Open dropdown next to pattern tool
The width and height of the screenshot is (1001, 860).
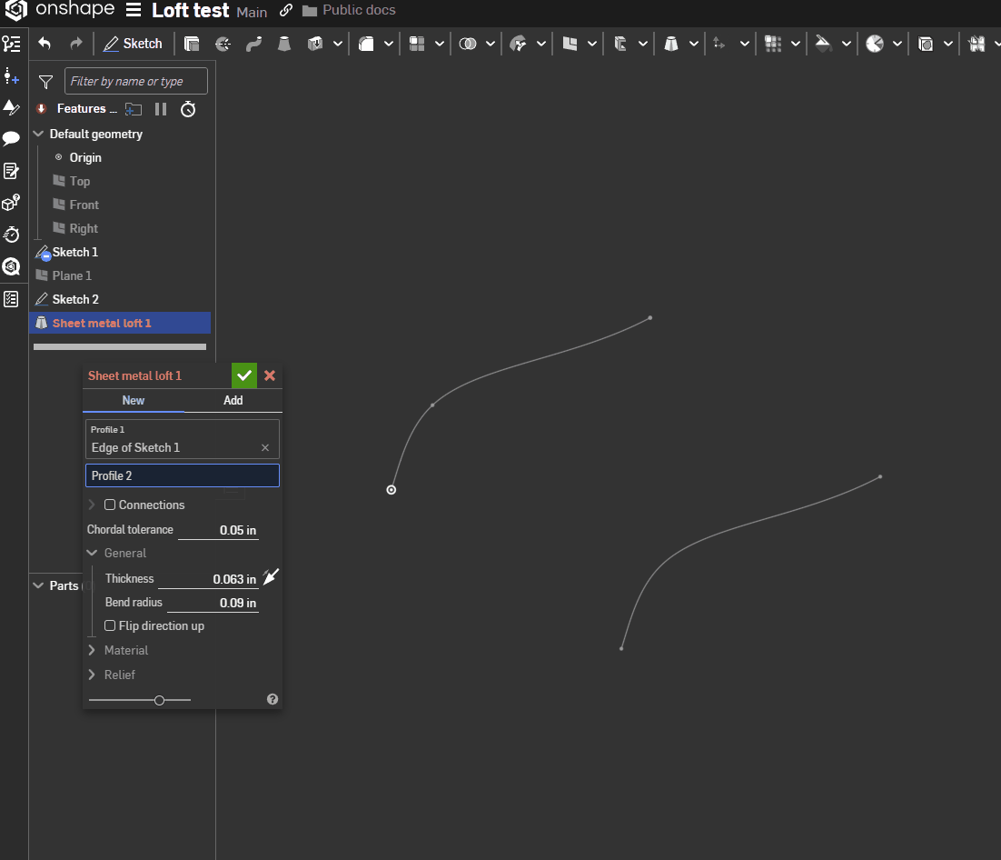pos(440,44)
